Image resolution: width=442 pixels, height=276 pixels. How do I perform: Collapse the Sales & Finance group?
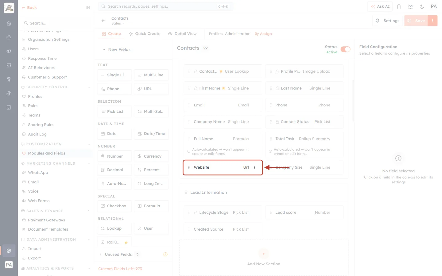(x=89, y=211)
